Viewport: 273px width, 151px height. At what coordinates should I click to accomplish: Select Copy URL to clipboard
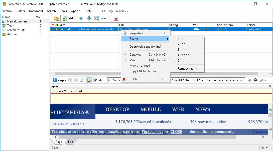pyautogui.click(x=146, y=71)
